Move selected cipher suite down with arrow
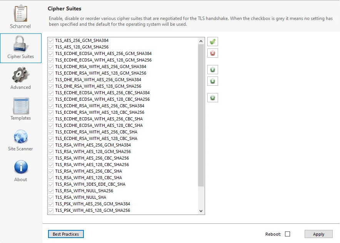The height and width of the screenshot is (243, 340). tap(212, 81)
